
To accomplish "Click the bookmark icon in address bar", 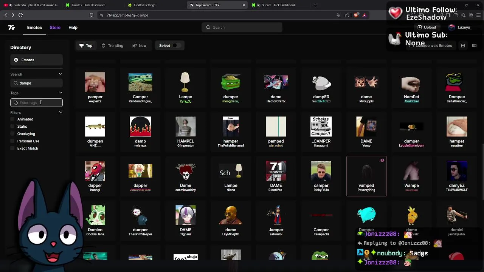I will click(91, 15).
